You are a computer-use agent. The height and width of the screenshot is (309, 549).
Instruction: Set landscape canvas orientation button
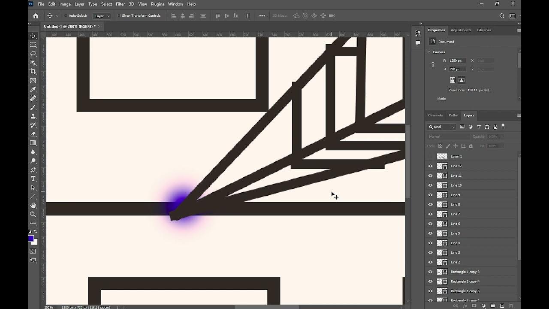[x=462, y=80]
